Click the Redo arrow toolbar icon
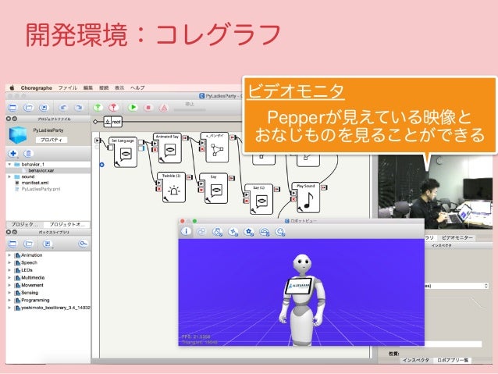This screenshot has width=498, height=374. (78, 108)
